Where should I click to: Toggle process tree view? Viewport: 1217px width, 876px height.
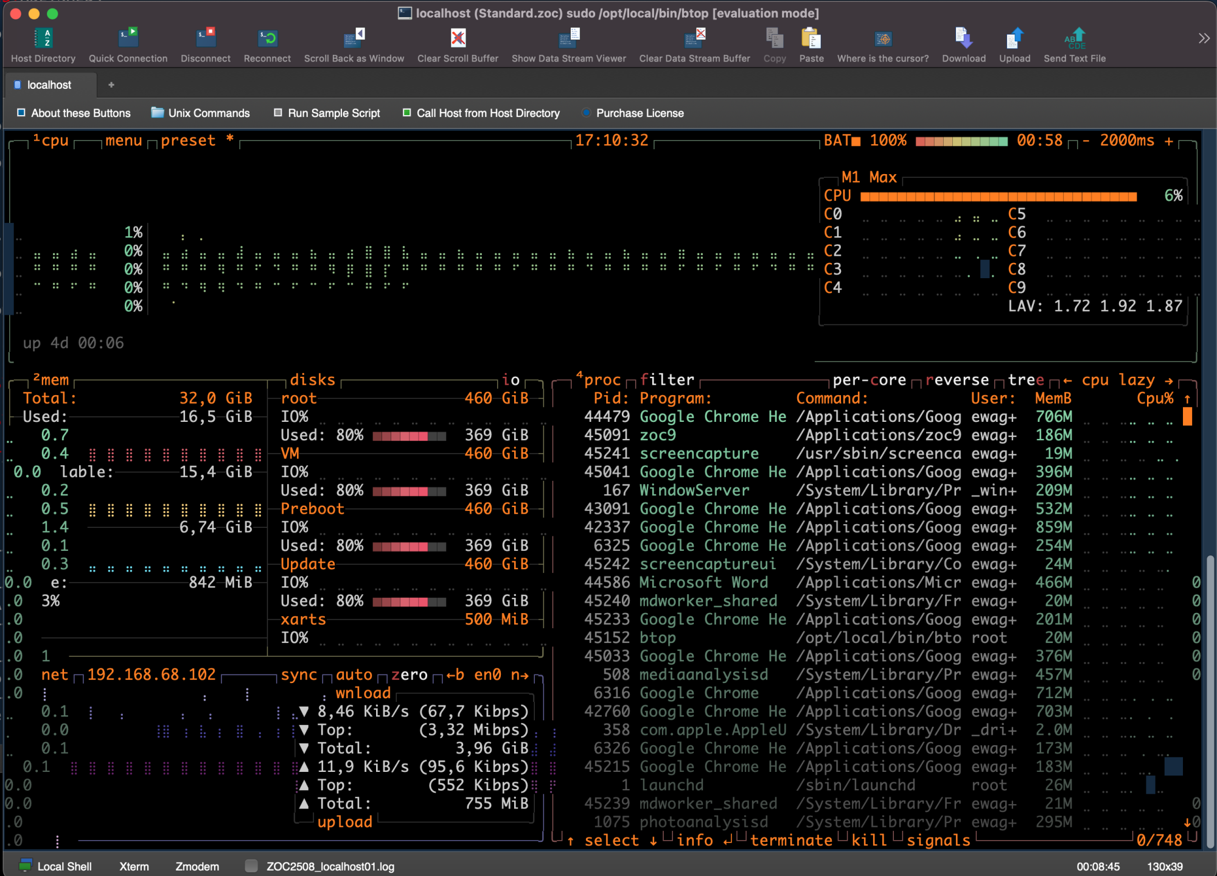click(1026, 380)
